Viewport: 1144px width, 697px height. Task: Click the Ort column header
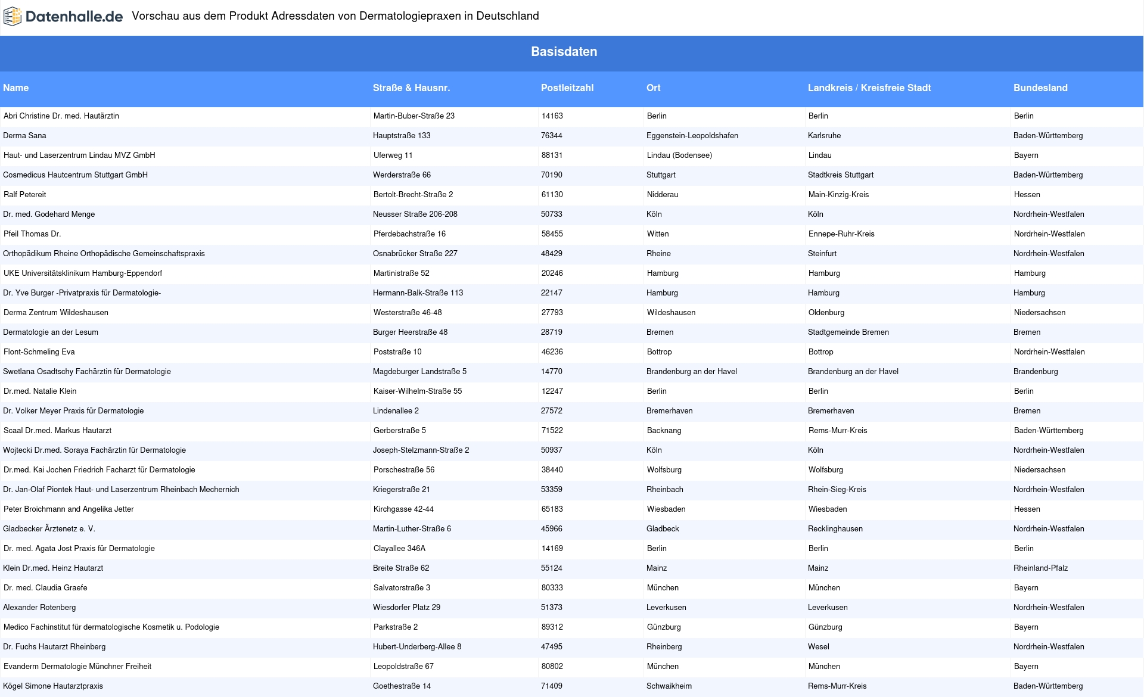[654, 88]
